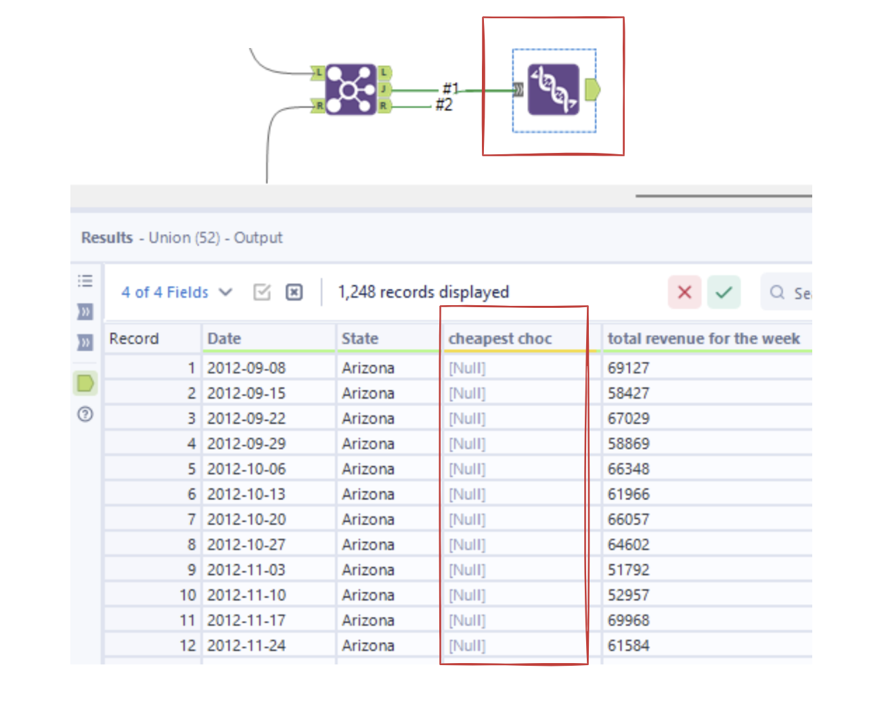
Task: Click the select all fields checkmark icon
Action: (262, 292)
